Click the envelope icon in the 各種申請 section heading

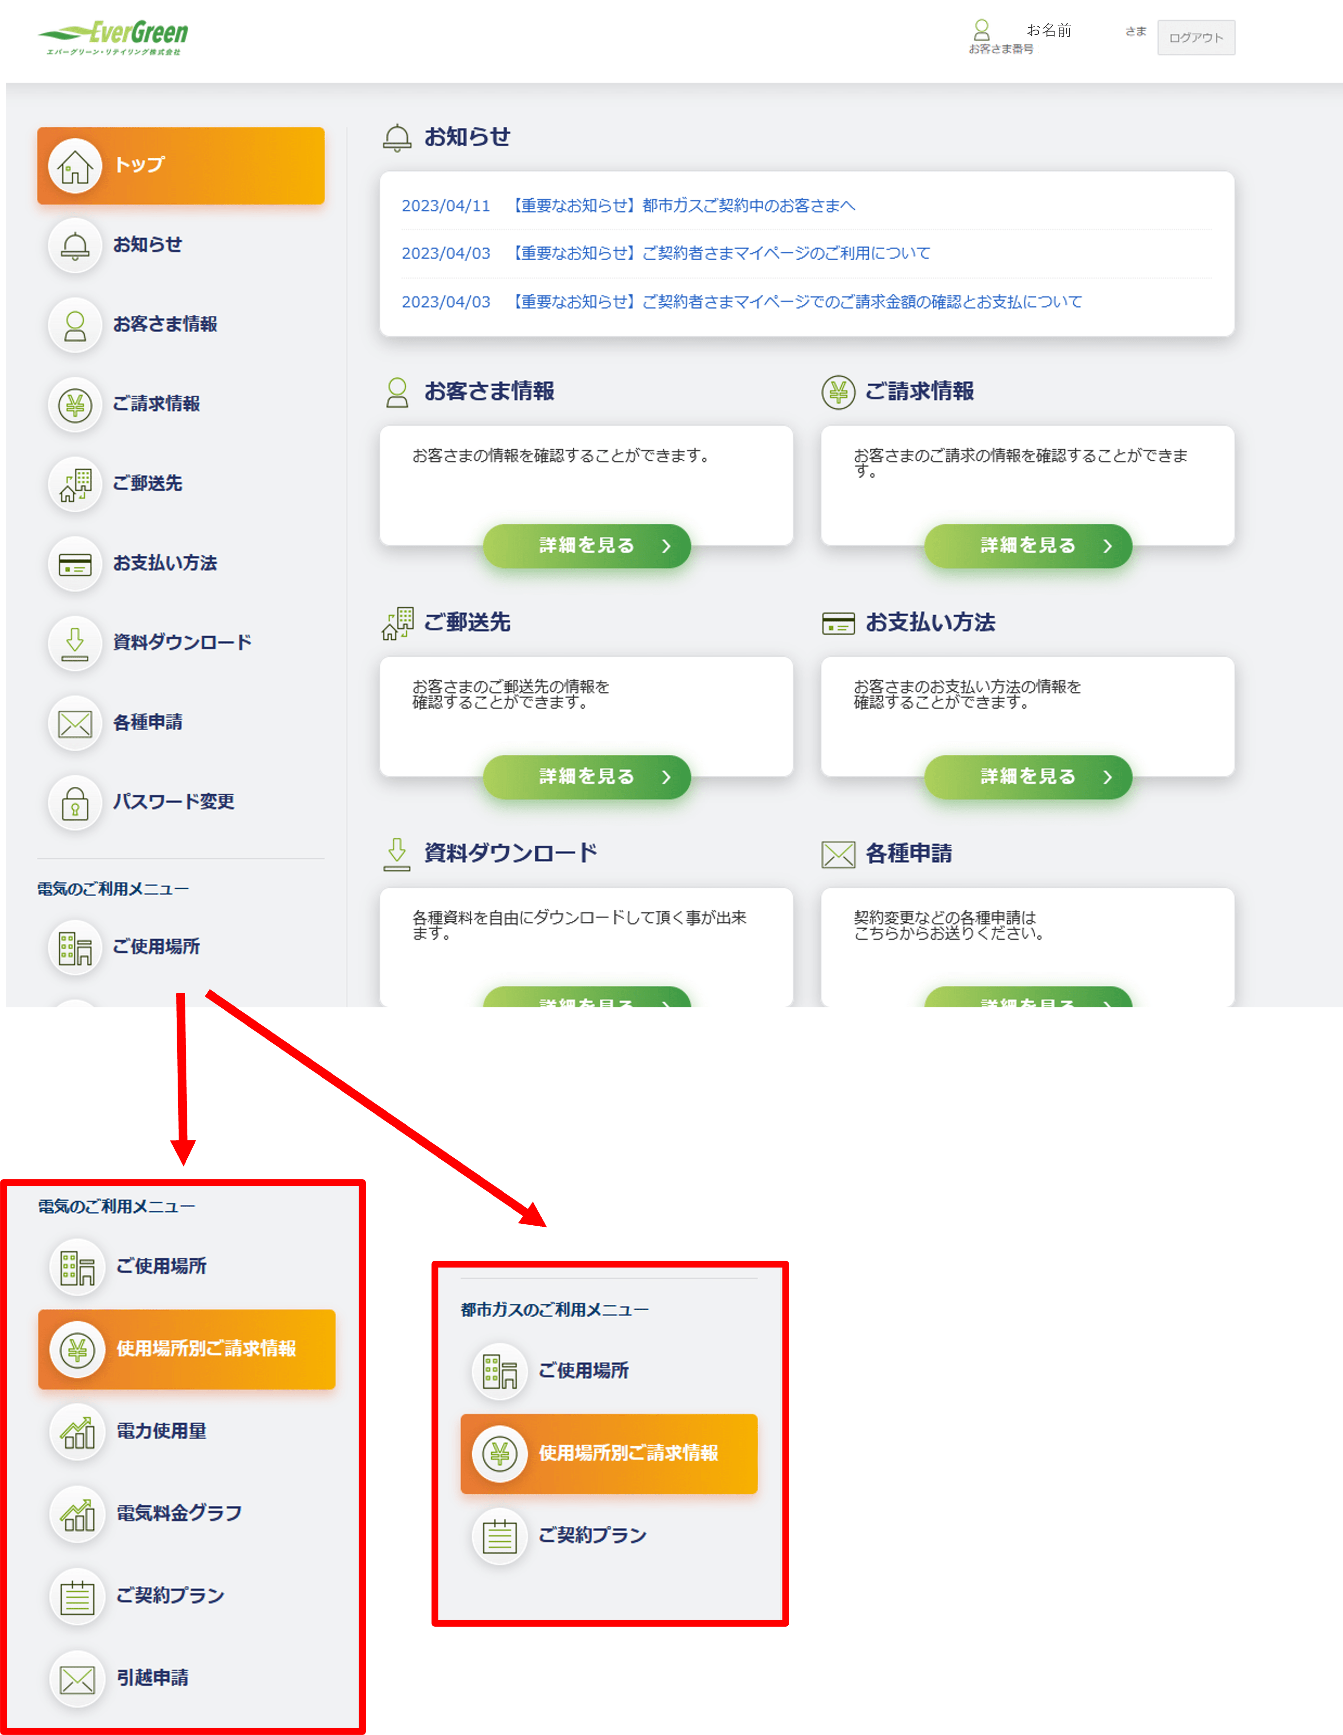[x=838, y=855]
